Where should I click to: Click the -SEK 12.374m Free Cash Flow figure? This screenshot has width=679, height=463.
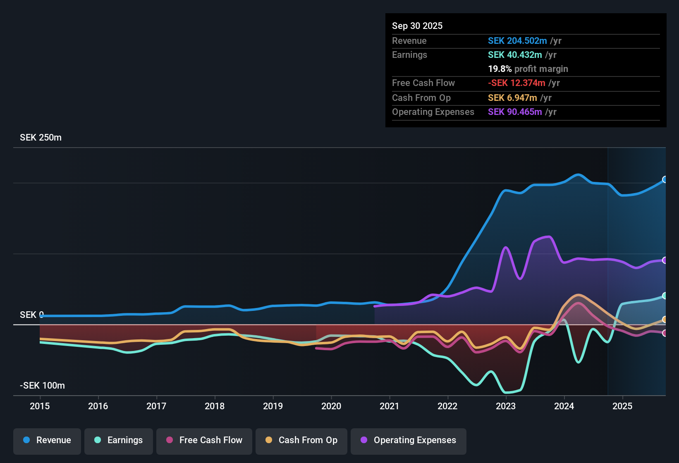click(517, 83)
